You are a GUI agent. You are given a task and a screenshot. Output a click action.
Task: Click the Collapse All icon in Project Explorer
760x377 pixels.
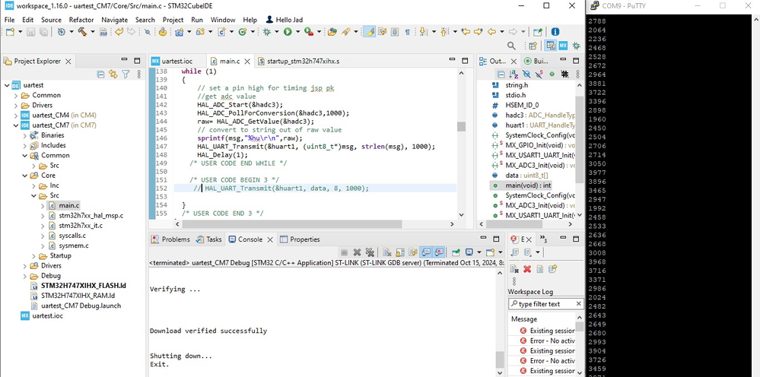[100, 74]
